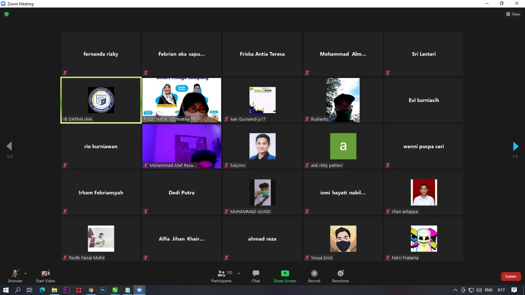The width and height of the screenshot is (525, 295).
Task: Click the ENG language indicator
Action: click(x=488, y=290)
